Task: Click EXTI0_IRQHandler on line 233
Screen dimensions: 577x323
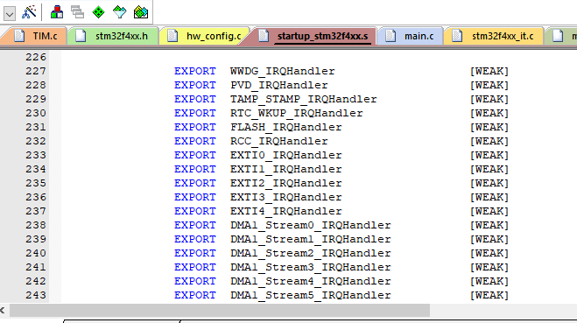Action: click(x=286, y=155)
